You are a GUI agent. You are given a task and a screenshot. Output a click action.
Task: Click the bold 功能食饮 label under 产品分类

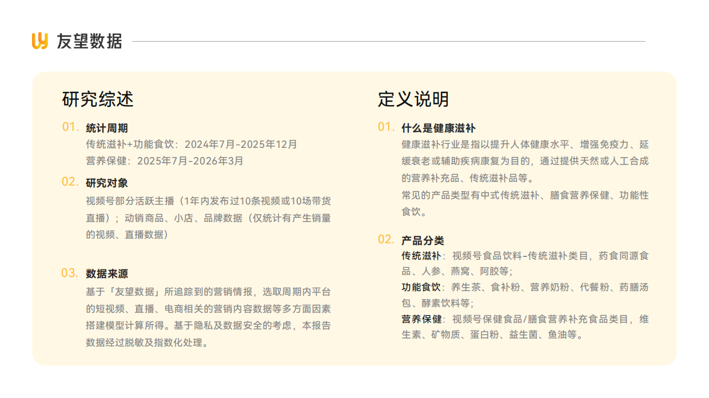coord(421,287)
